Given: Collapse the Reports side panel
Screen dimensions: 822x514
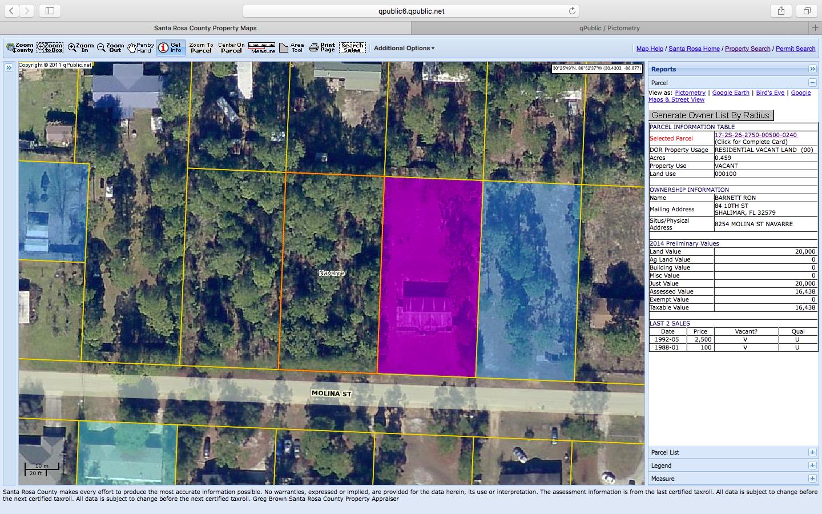Looking at the screenshot, I should [812, 69].
